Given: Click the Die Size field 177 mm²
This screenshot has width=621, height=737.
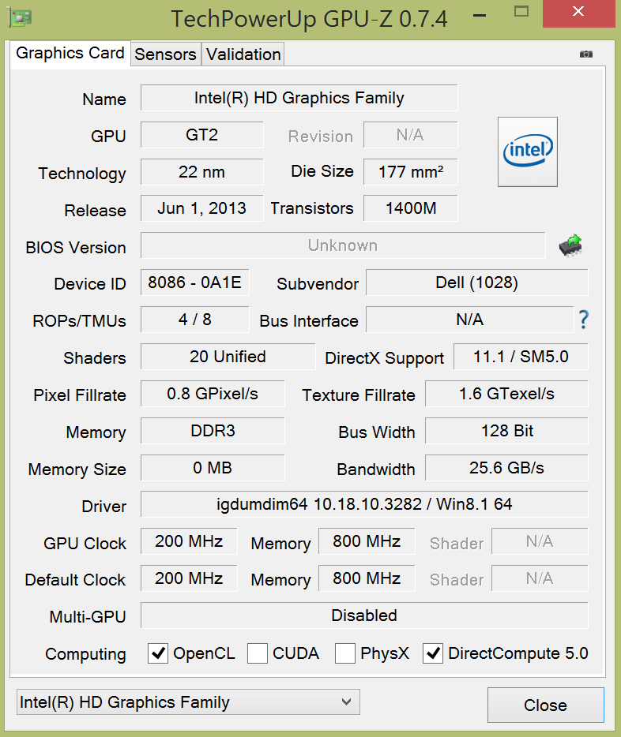Looking at the screenshot, I should (x=411, y=171).
